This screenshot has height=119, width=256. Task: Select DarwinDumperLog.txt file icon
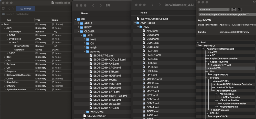click(x=138, y=19)
